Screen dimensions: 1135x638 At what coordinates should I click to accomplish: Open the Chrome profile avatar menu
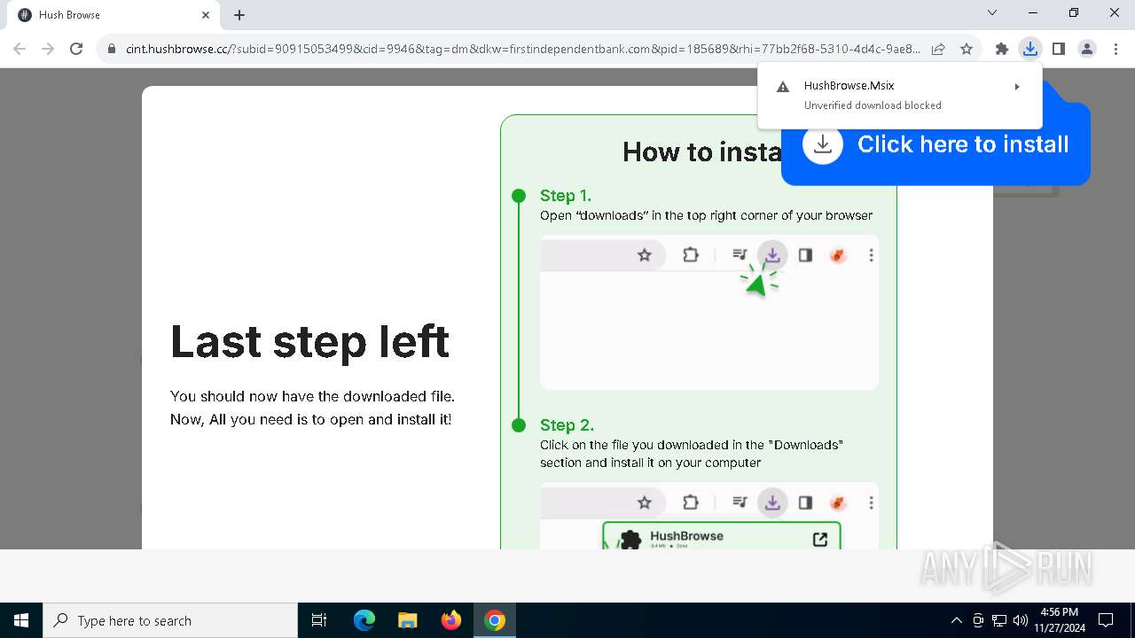1087,49
